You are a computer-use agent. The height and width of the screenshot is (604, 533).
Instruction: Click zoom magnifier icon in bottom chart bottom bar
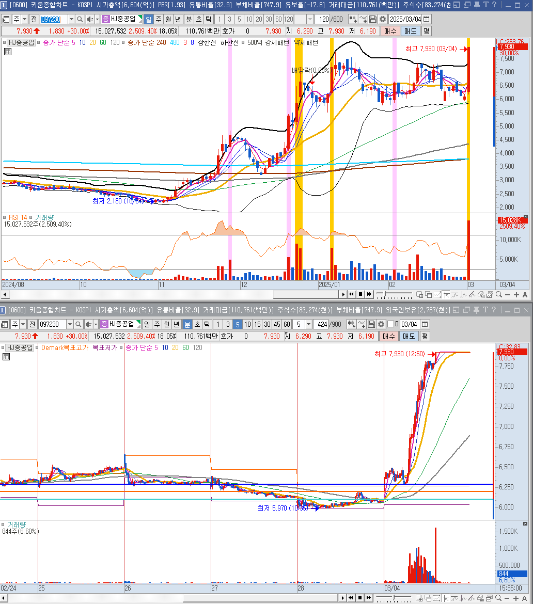pyautogui.click(x=498, y=598)
